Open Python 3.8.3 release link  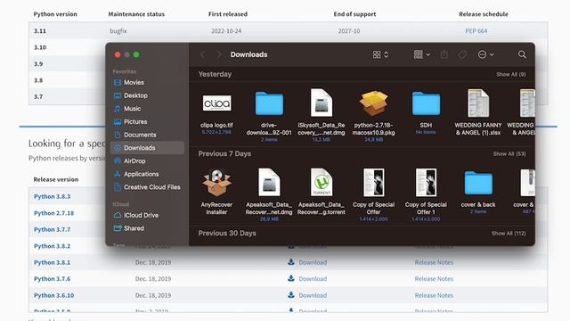click(x=52, y=196)
